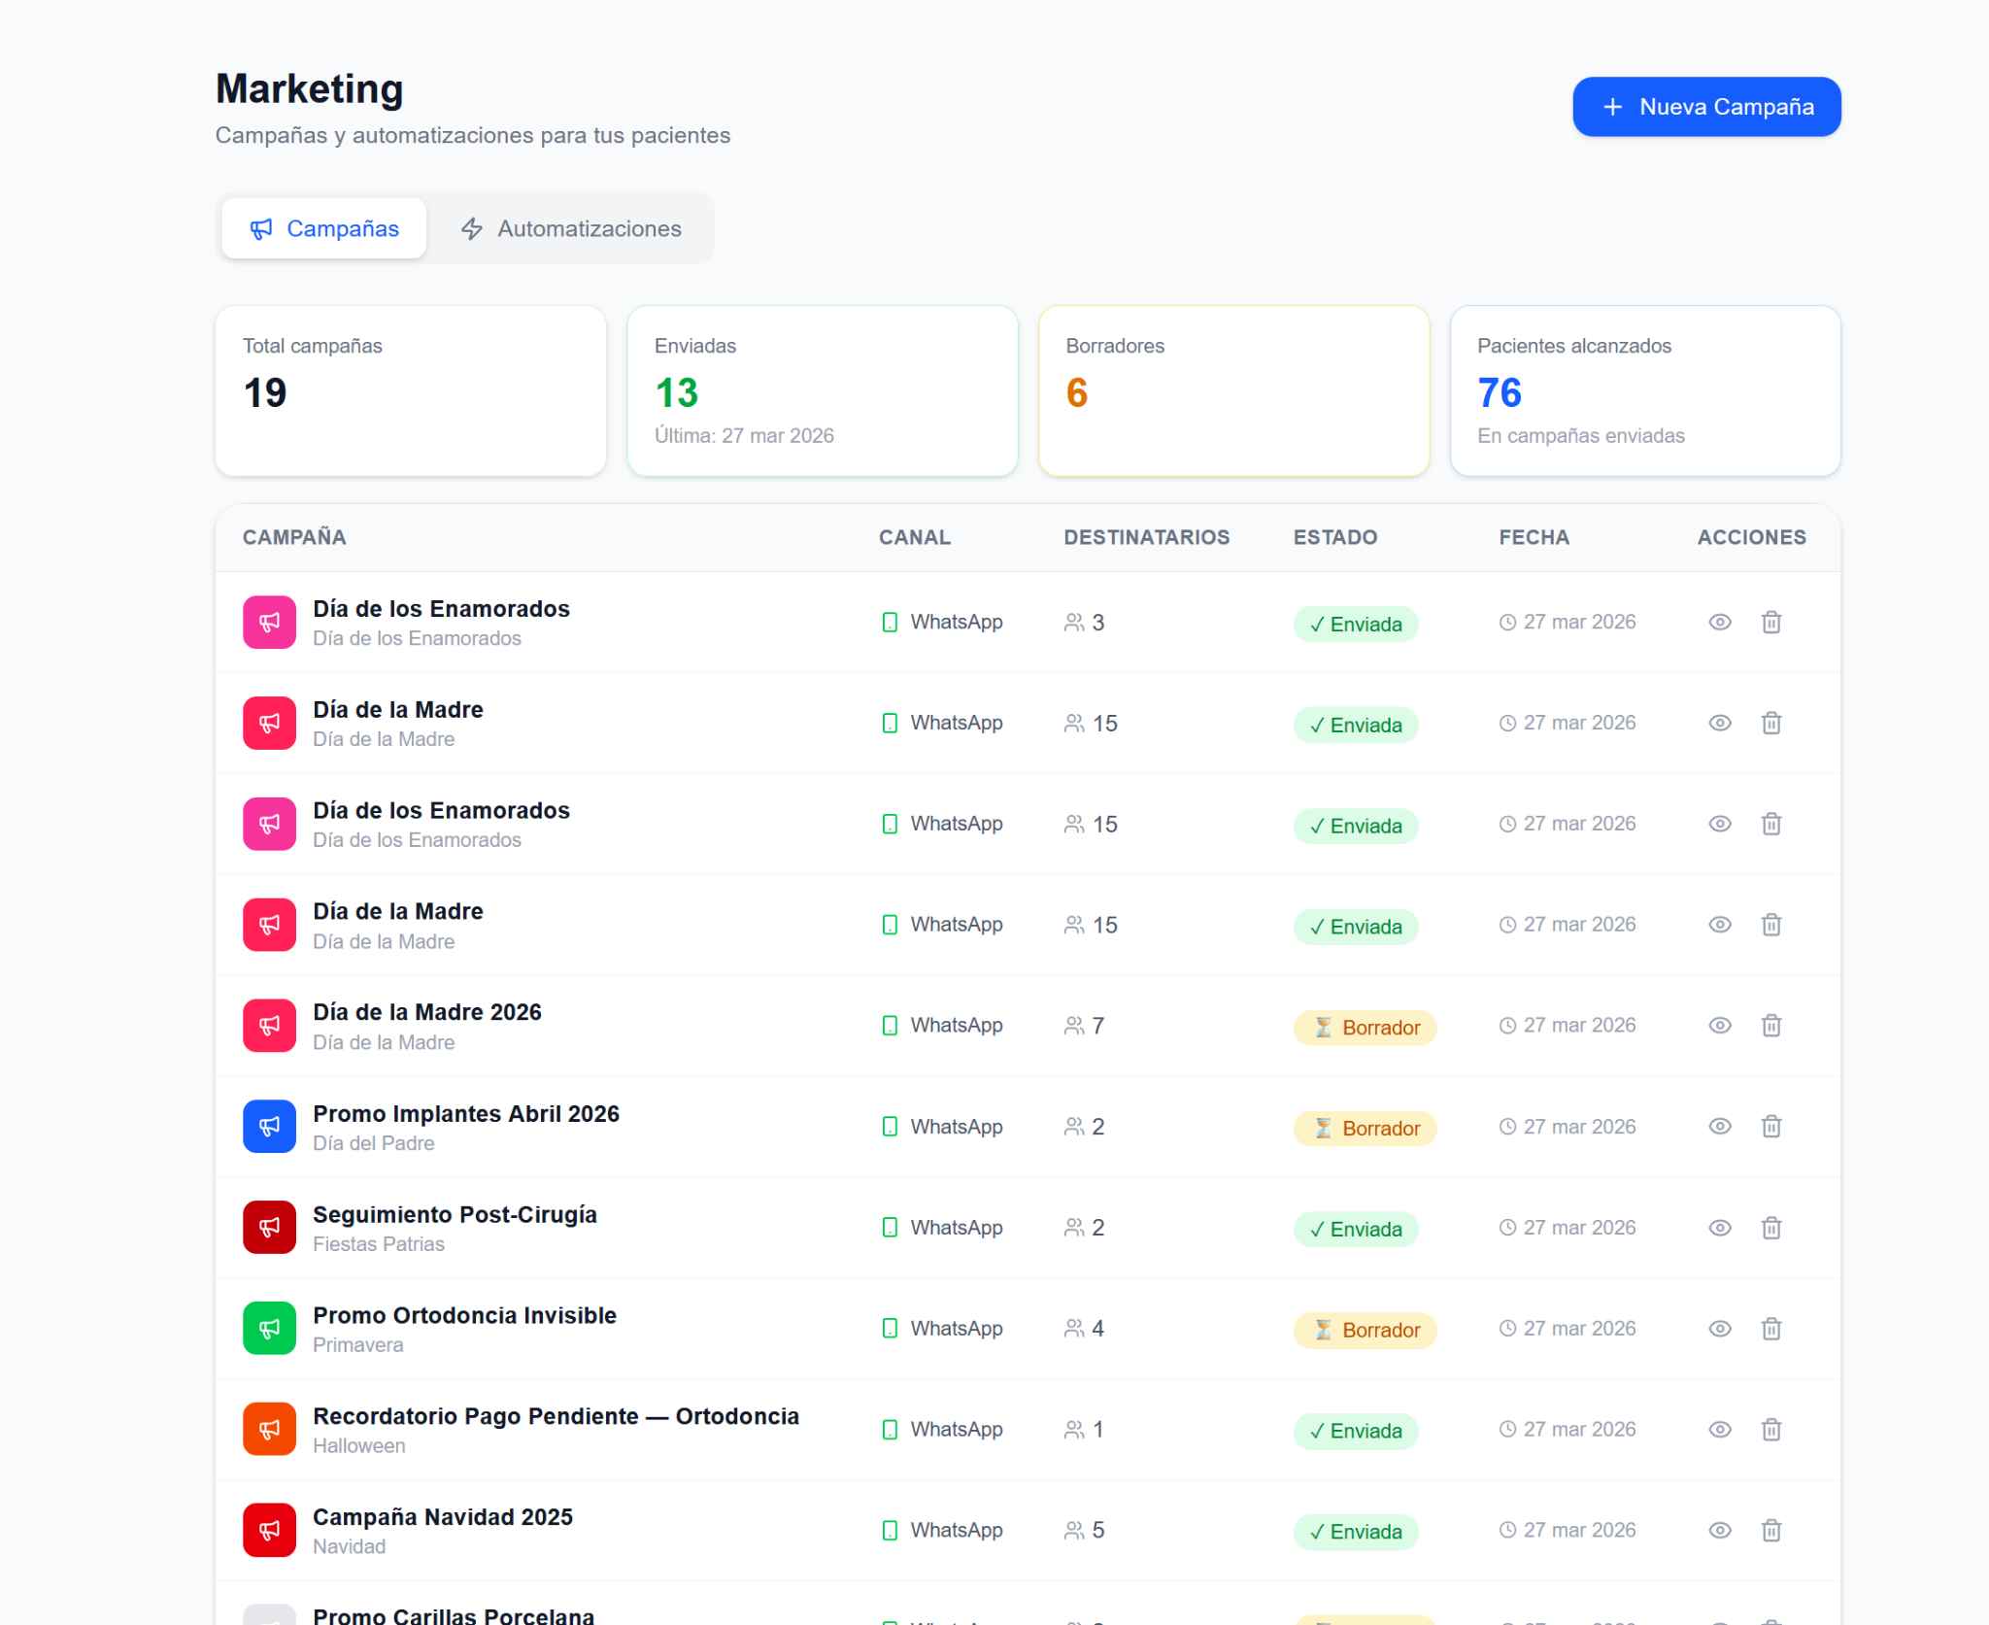Image resolution: width=1989 pixels, height=1625 pixels.
Task: Delete the Promo Ortodoncia Invisible campaign
Action: 1770,1329
